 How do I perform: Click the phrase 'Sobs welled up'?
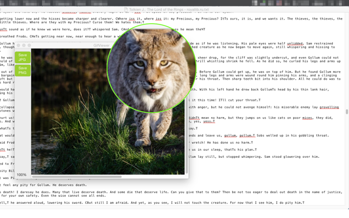coord(270,136)
